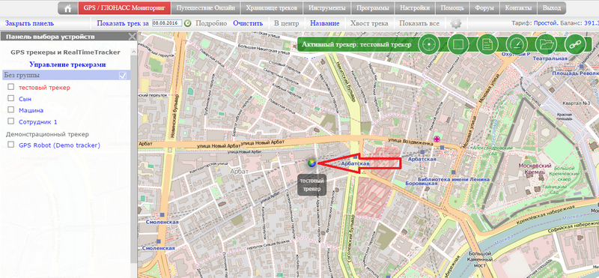
Task: Open the Инструменты menu
Action: 327,8
